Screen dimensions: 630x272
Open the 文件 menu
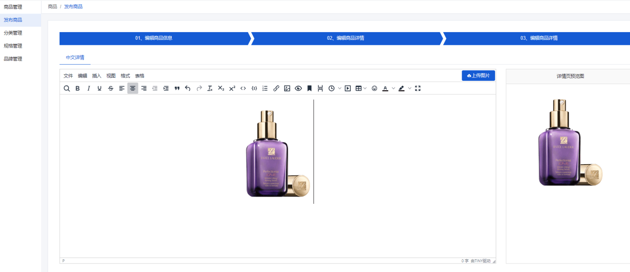[68, 76]
